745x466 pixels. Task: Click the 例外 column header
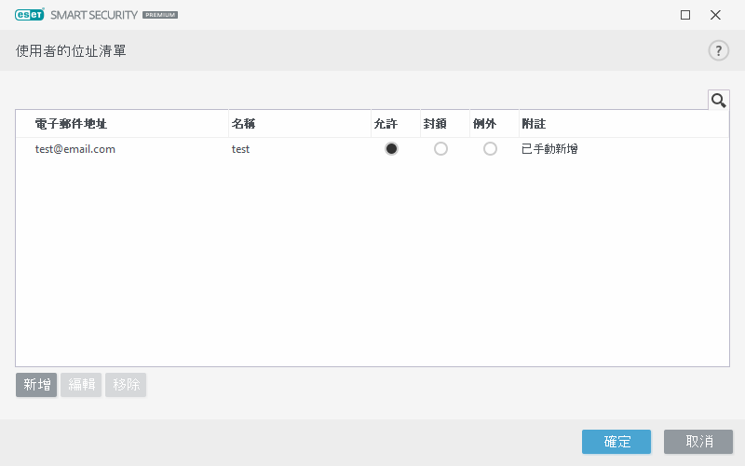(484, 124)
